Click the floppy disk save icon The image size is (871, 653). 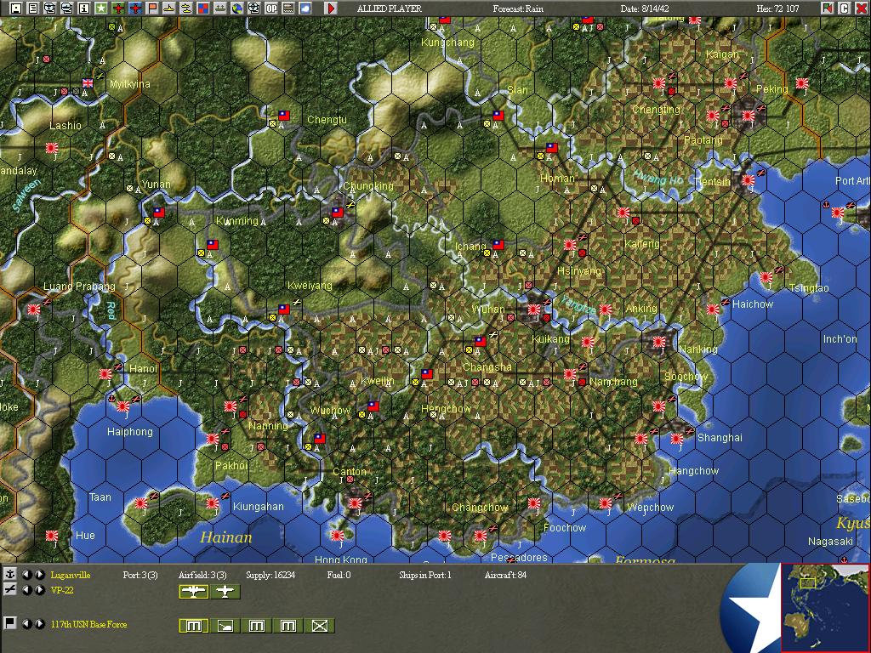[16, 9]
